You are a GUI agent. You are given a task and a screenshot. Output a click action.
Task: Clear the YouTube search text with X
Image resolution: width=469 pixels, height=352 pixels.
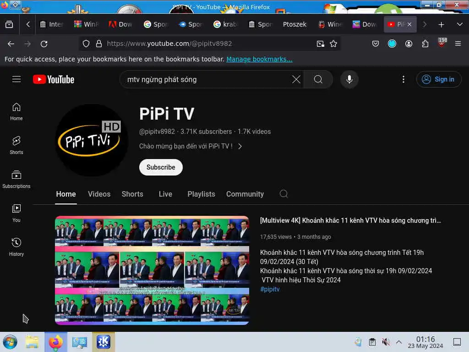296,79
